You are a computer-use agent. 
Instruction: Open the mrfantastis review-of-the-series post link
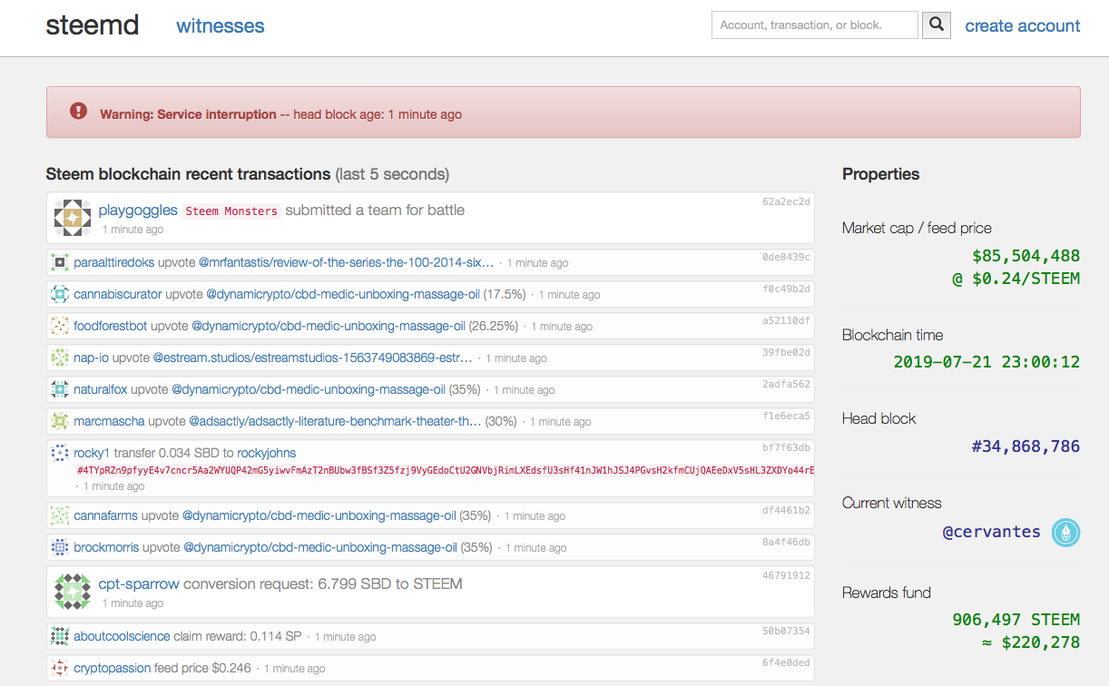tap(346, 262)
